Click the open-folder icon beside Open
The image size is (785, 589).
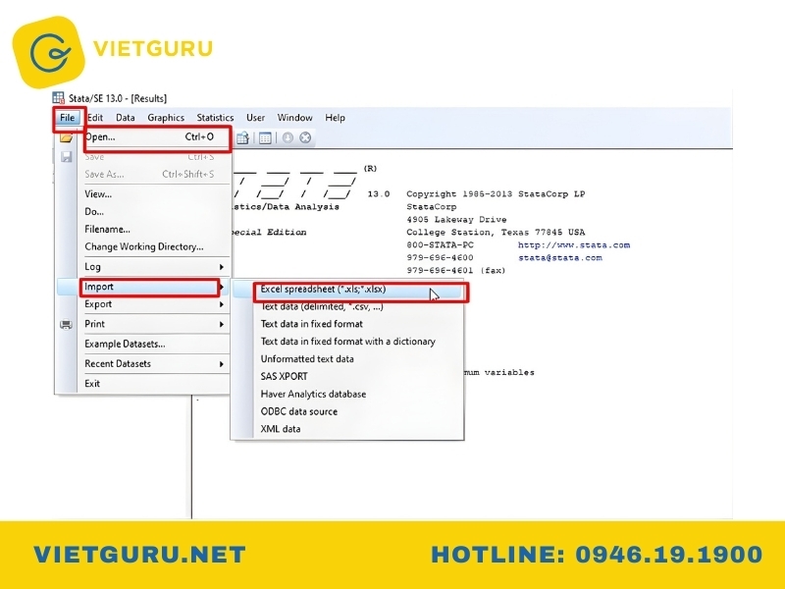tap(66, 137)
